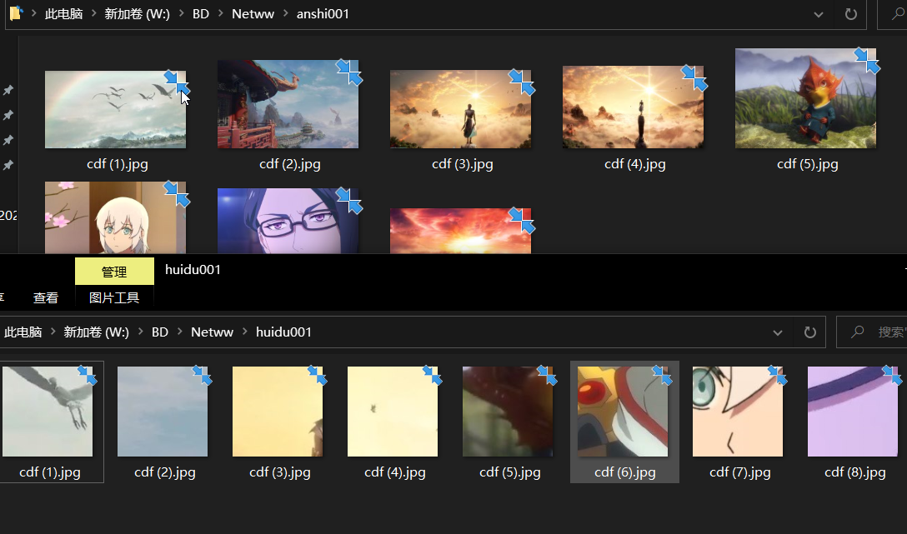Go to Netww in the anshi001 address bar

tap(253, 14)
